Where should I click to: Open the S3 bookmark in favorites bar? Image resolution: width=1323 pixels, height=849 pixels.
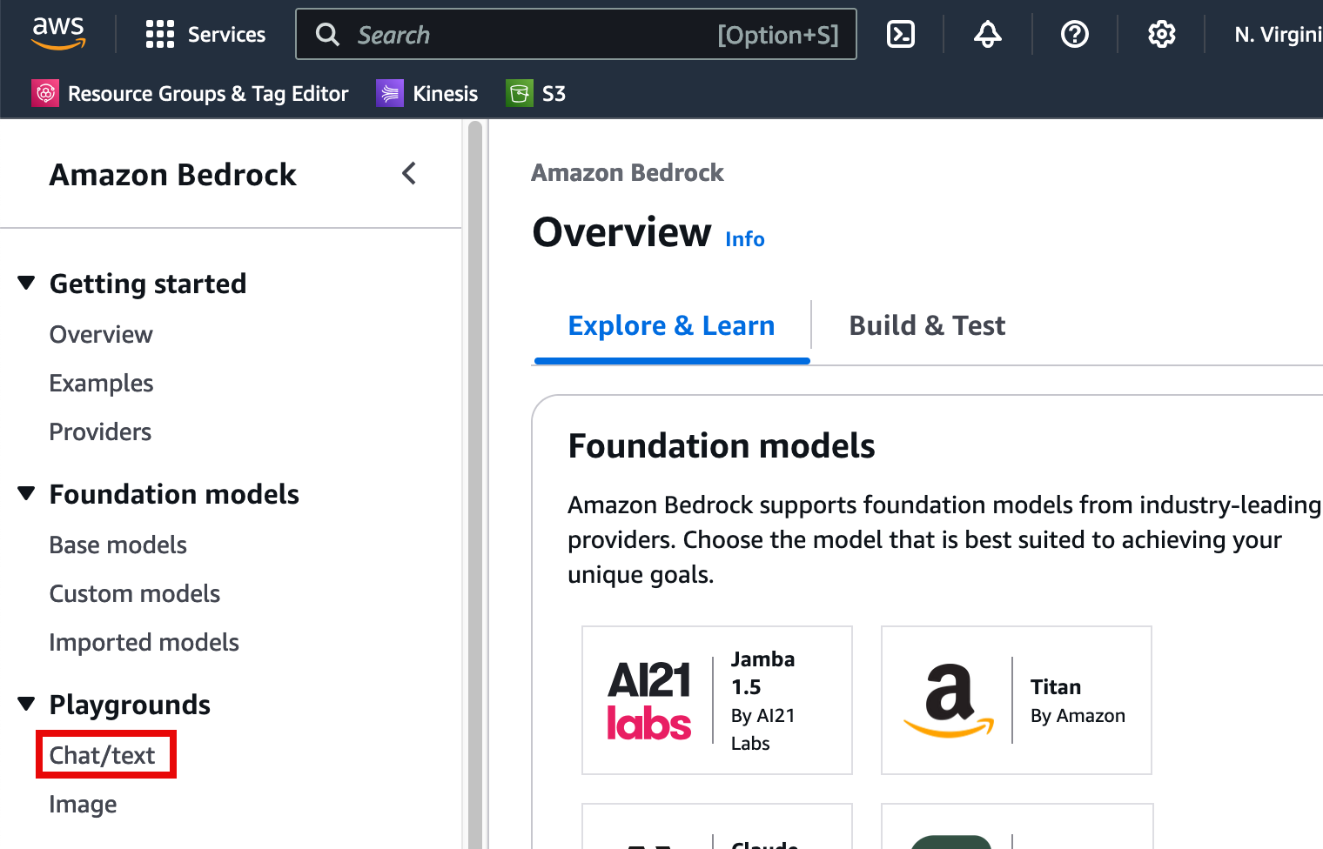point(536,94)
